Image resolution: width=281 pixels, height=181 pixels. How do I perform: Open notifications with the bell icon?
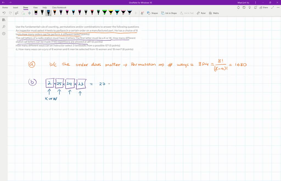coord(255,7)
